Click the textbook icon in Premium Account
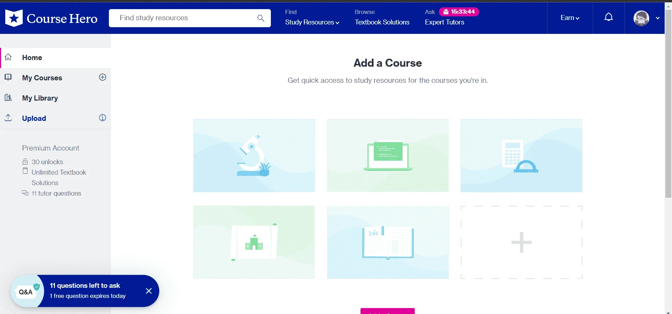672x314 pixels. (25, 171)
